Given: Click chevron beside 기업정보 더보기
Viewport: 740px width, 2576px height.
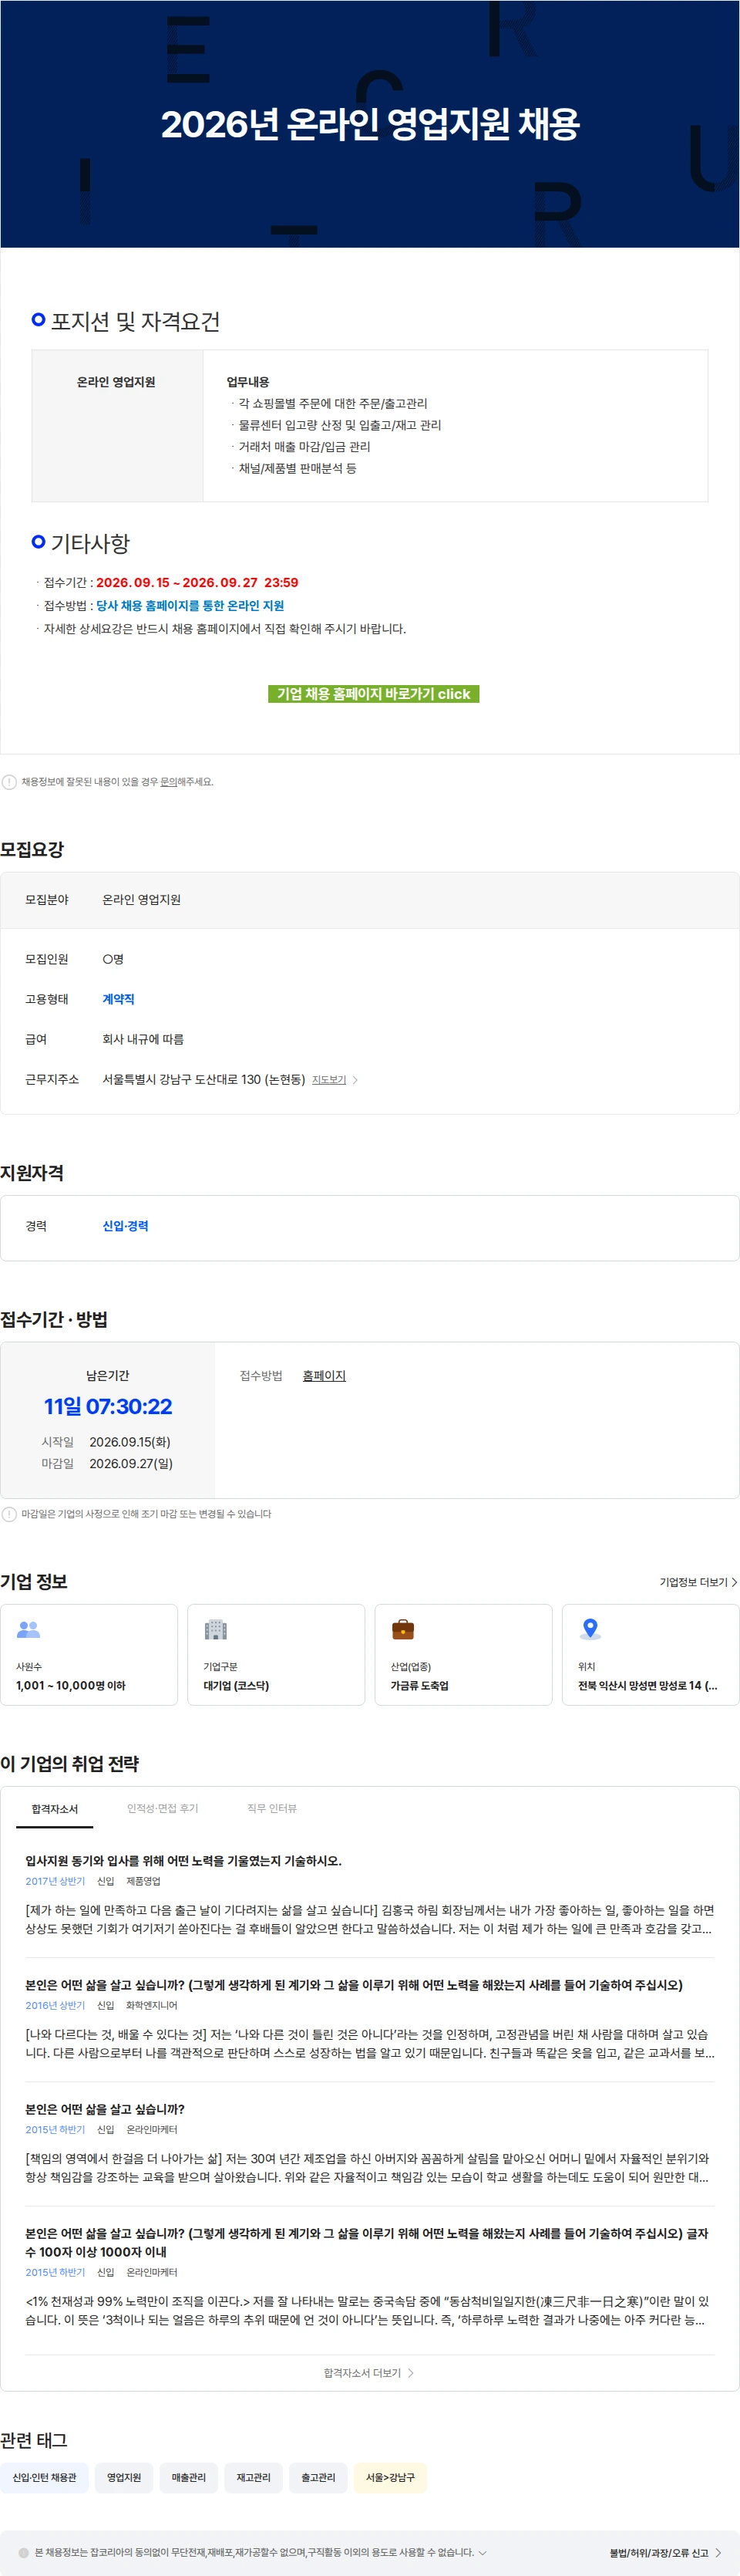Looking at the screenshot, I should pos(734,1582).
